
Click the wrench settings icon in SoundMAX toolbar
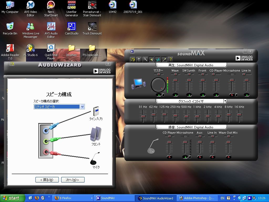point(145,59)
